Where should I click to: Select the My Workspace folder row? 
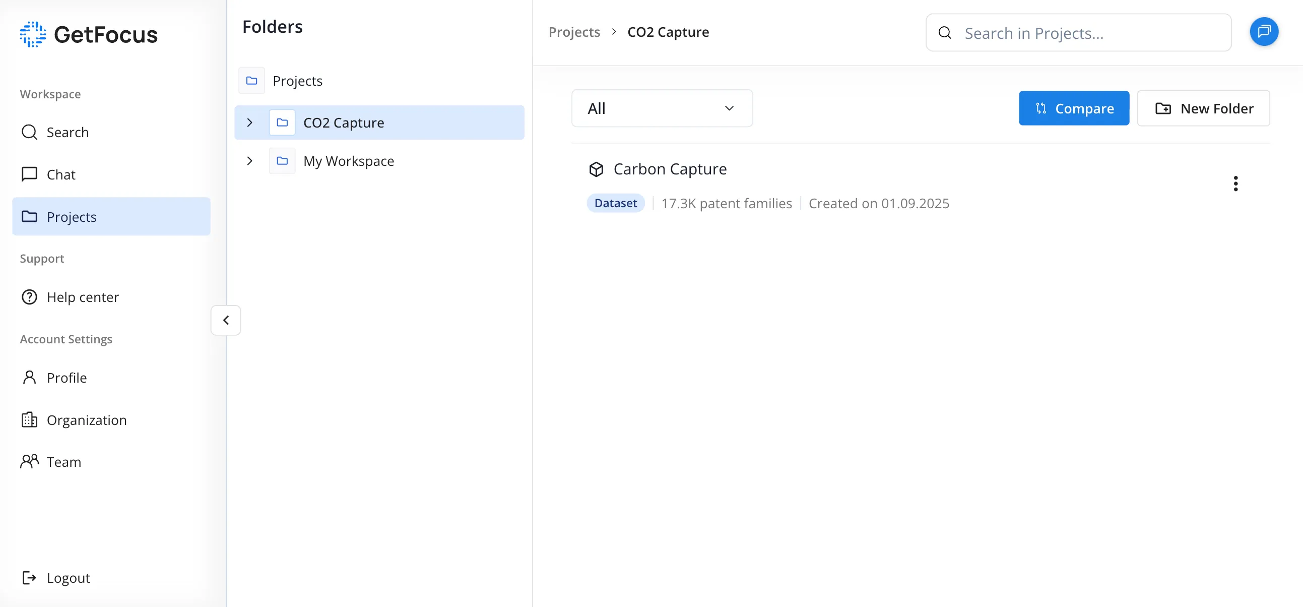pyautogui.click(x=379, y=161)
